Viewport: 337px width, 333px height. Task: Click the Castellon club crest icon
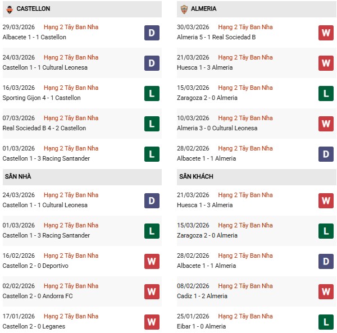tap(9, 9)
